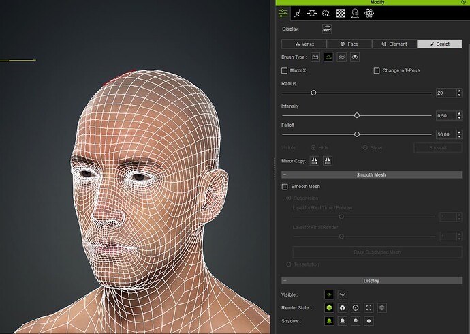Increase Falloff with the up arrow
This screenshot has width=470, height=334.
(x=459, y=132)
